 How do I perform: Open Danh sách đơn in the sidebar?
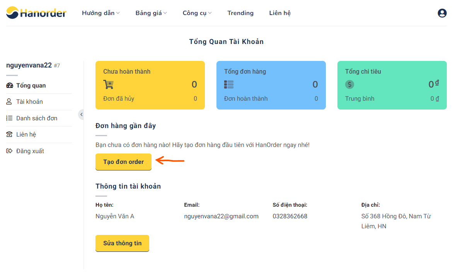tap(37, 118)
